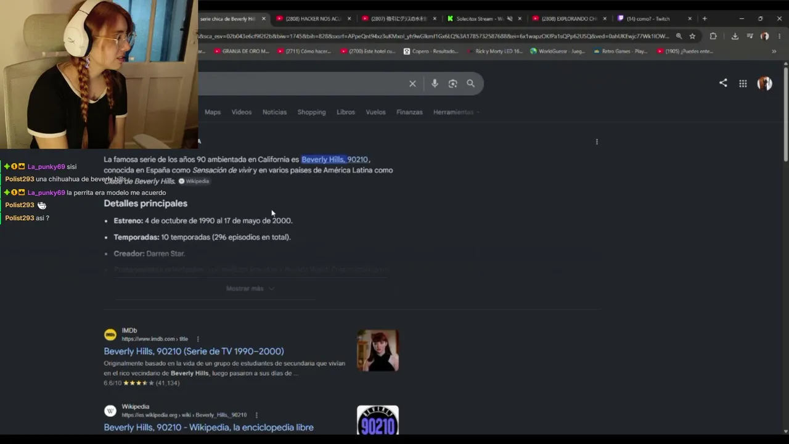Click the IMDb site favicon
Screen dimensions: 789x444
(x=110, y=335)
